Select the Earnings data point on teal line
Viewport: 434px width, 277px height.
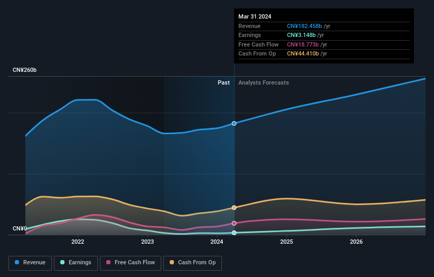[234, 233]
